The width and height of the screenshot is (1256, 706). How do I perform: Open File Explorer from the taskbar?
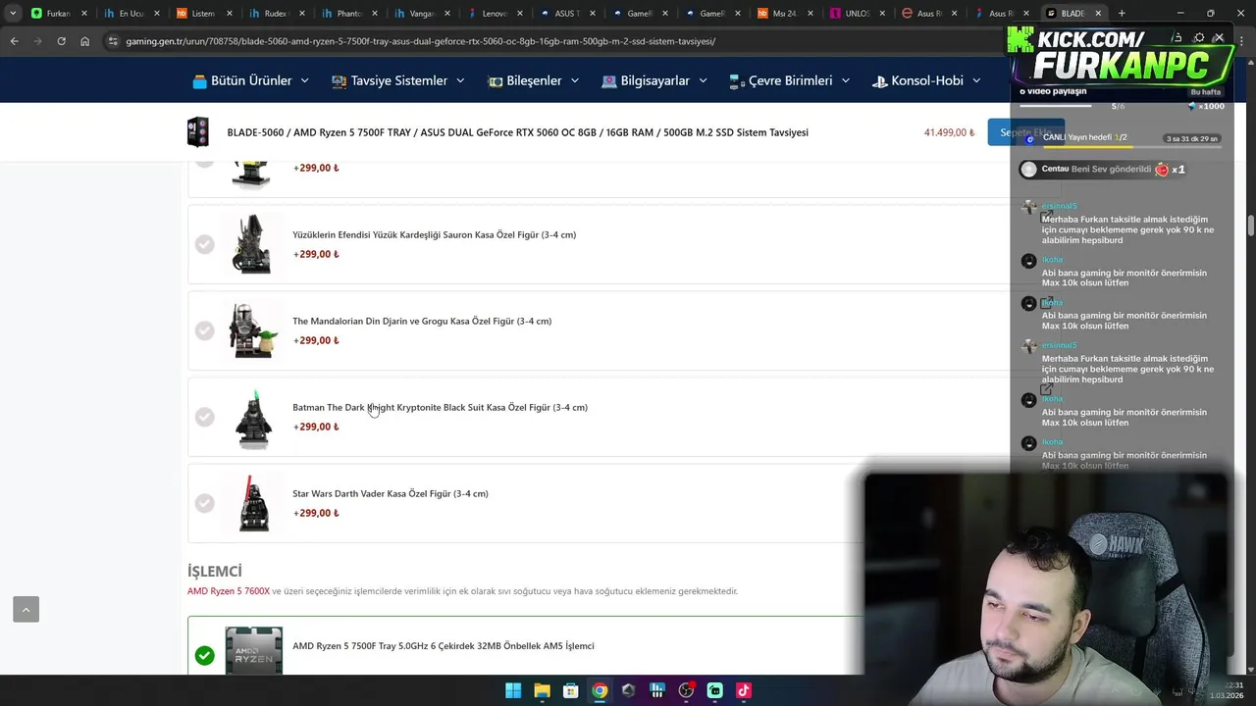[542, 690]
